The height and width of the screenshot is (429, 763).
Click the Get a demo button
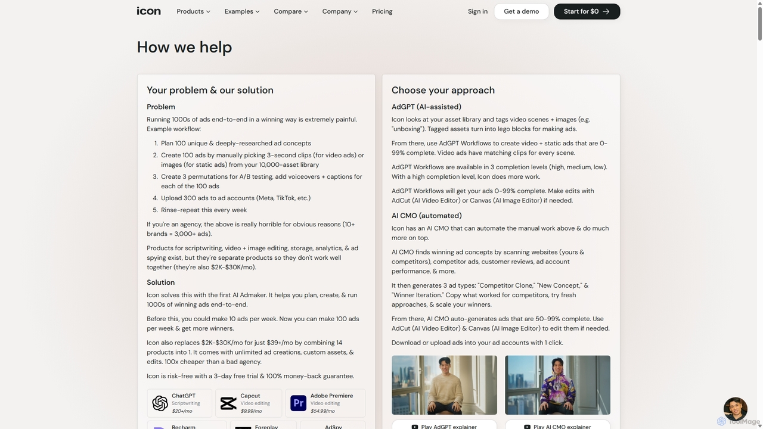521,11
